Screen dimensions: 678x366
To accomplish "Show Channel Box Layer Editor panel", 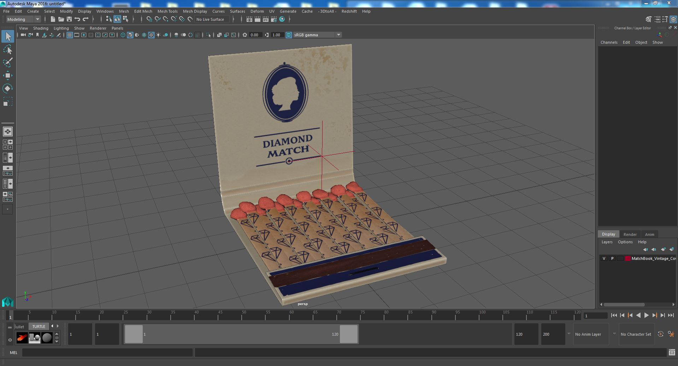I will coord(673,19).
